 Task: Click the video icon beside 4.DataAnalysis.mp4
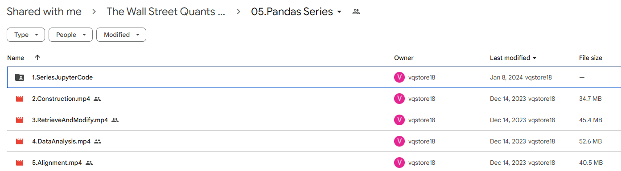(20, 141)
